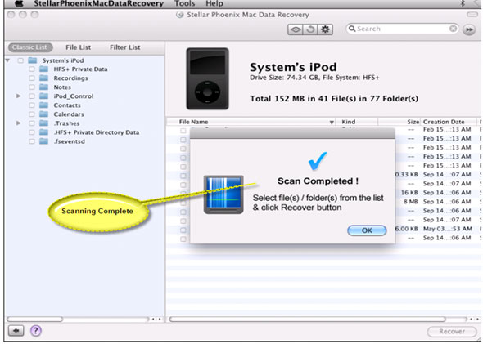Click the forward arrows button beside search

(469, 29)
